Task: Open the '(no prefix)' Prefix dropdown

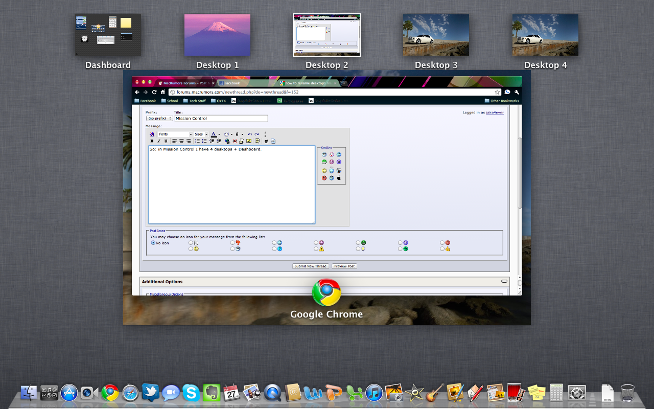Action: pos(159,118)
